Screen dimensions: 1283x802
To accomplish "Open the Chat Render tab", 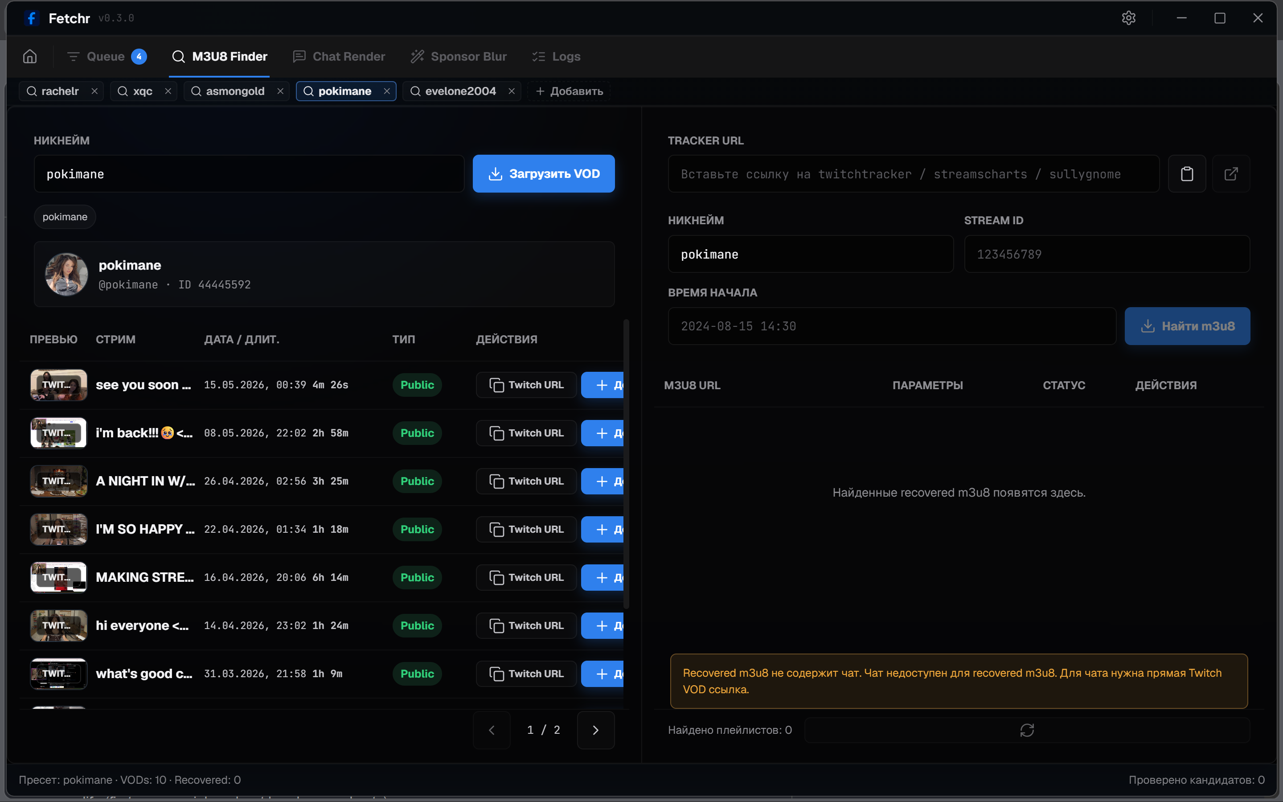I will [x=339, y=56].
